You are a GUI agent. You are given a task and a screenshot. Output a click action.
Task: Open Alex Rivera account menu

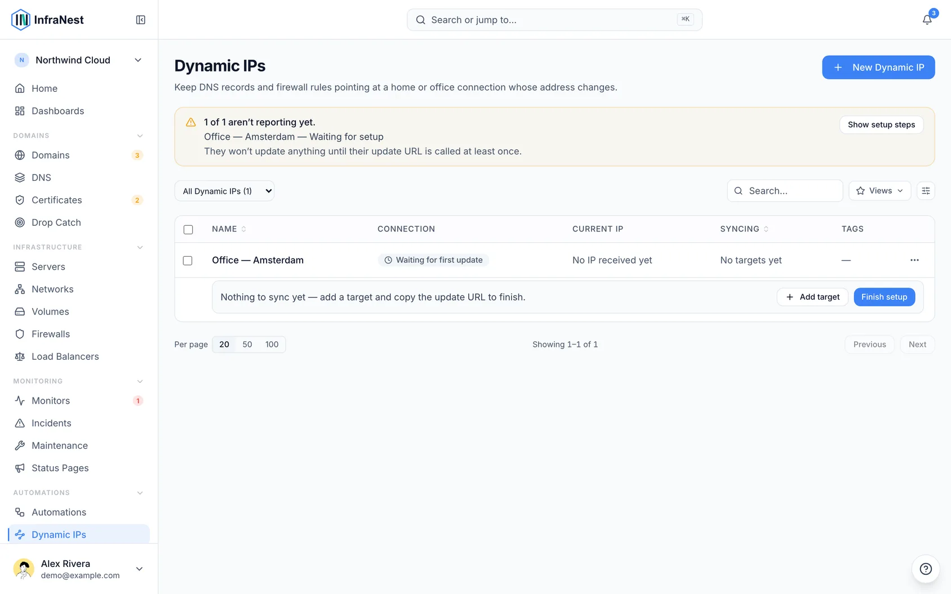click(79, 569)
